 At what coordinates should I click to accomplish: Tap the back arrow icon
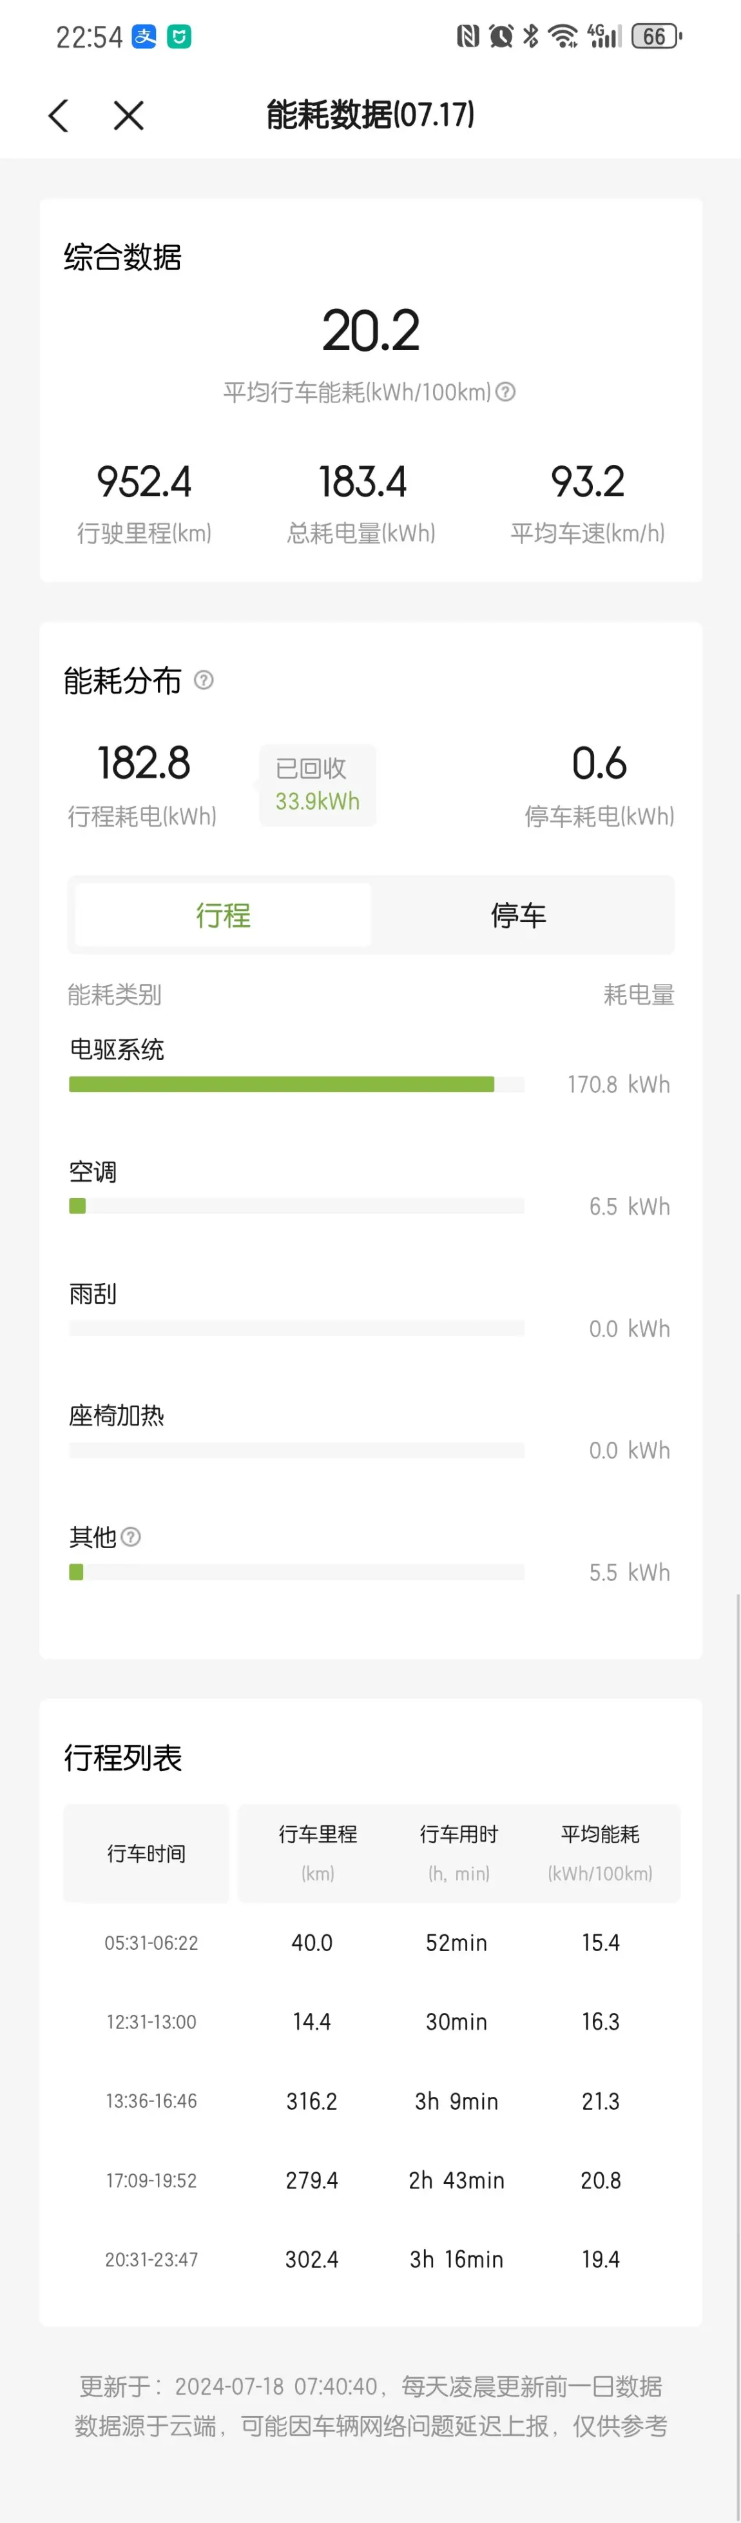pos(59,115)
